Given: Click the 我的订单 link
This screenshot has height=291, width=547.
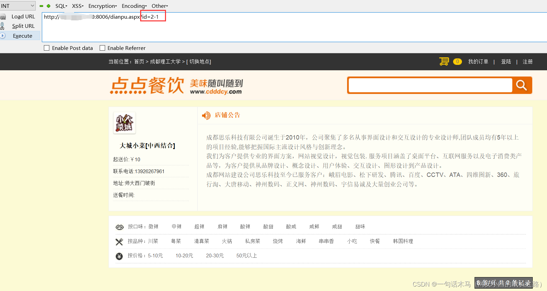Looking at the screenshot, I should click(x=478, y=61).
